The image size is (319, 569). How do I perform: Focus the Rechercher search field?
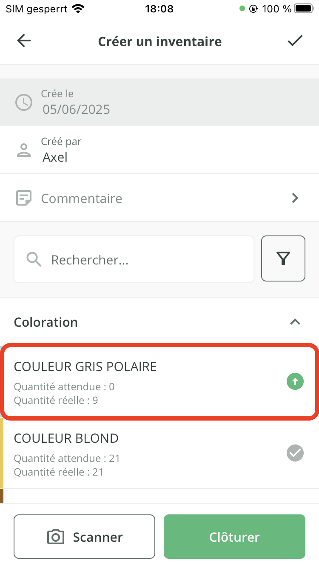click(x=145, y=259)
